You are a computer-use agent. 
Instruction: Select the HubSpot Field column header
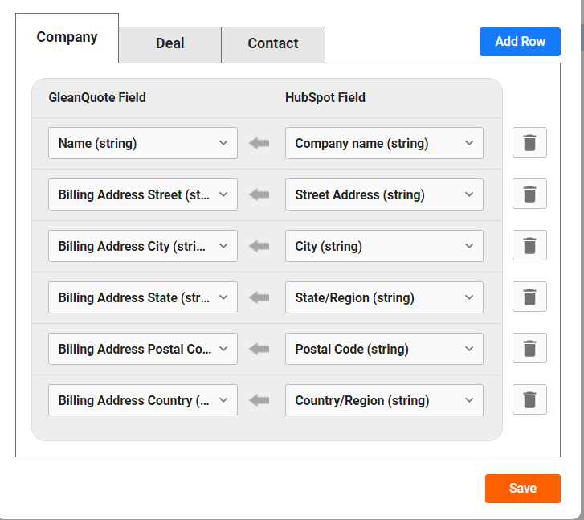click(x=325, y=98)
